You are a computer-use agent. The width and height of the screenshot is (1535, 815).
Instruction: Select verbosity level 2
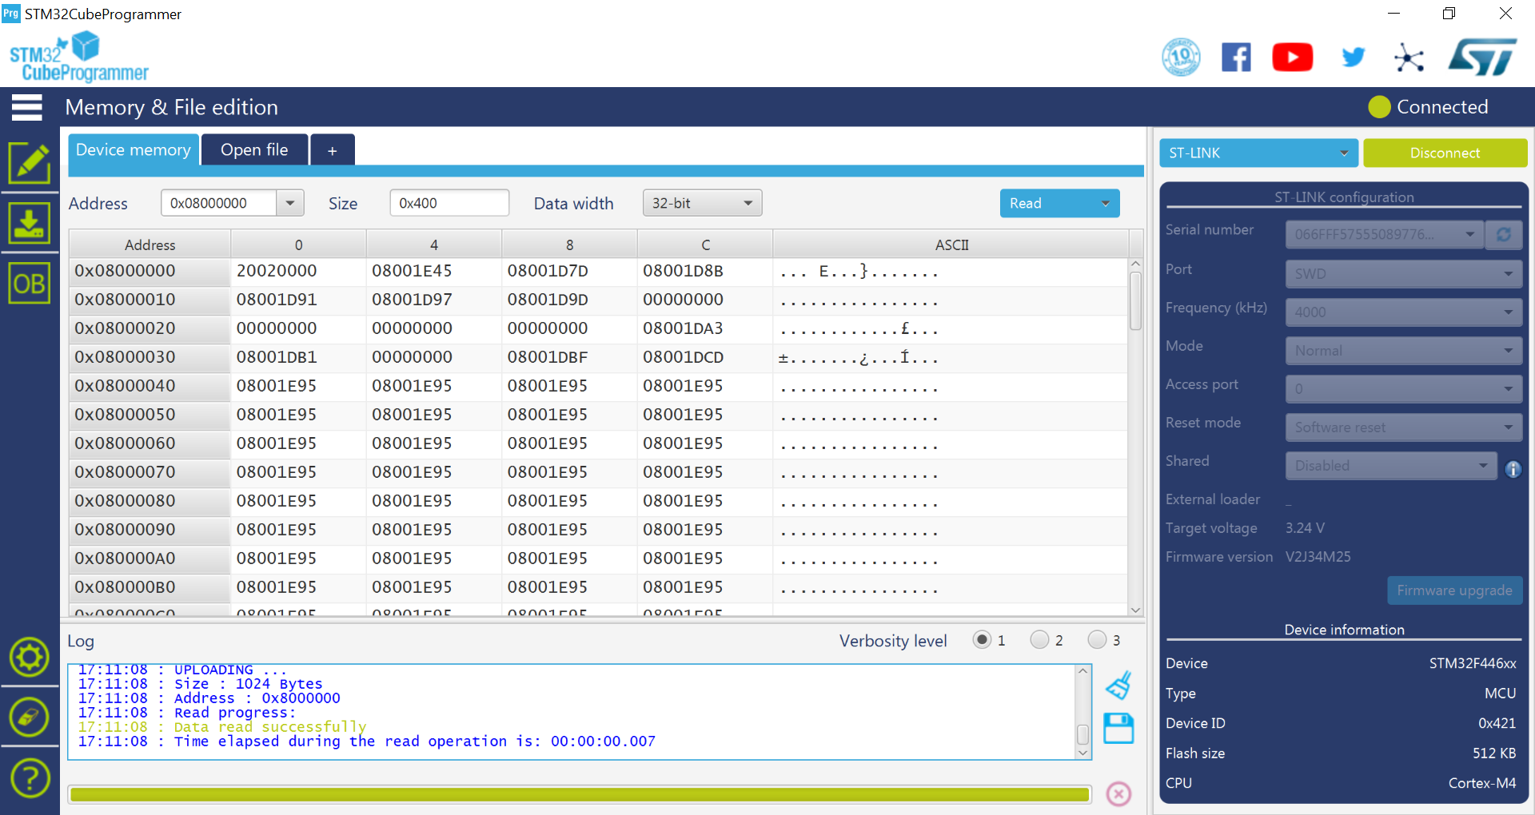coord(1039,640)
